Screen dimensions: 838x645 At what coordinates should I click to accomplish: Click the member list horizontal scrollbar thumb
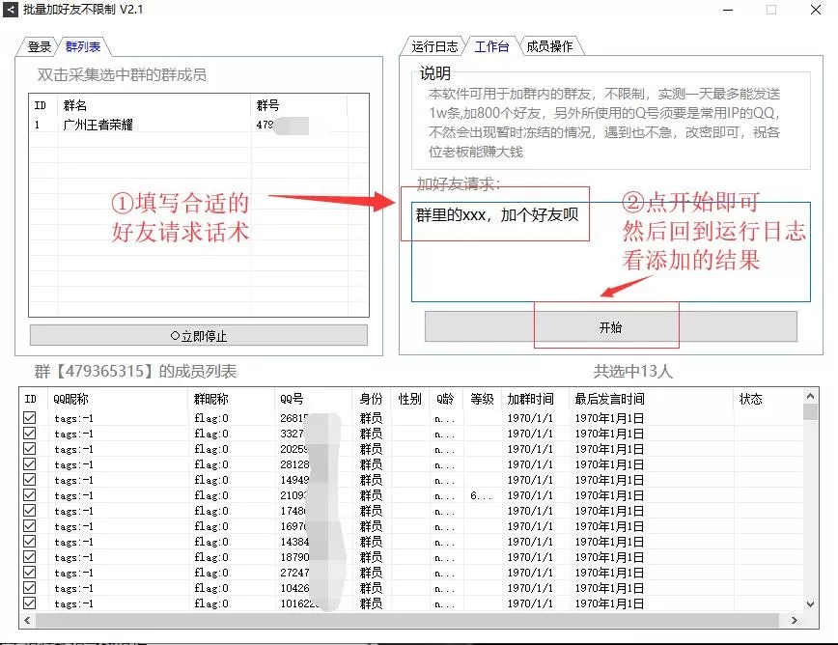tap(407, 621)
